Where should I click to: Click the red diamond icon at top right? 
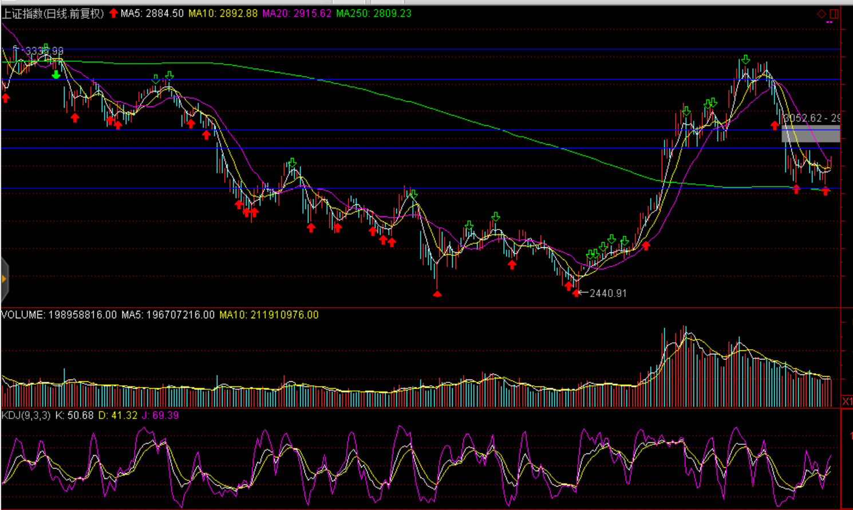pos(822,14)
